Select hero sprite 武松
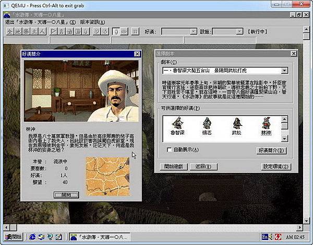Screen dimensions: 313x245 pos(237,126)
